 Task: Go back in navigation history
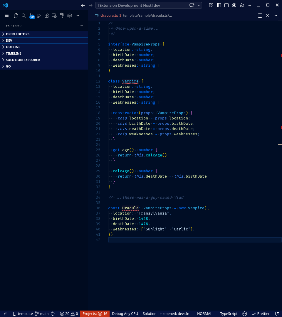click(x=83, y=6)
